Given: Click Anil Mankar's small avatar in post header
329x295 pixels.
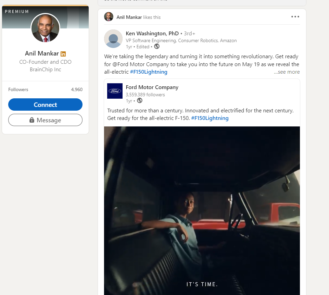Looking at the screenshot, I should 109,17.
